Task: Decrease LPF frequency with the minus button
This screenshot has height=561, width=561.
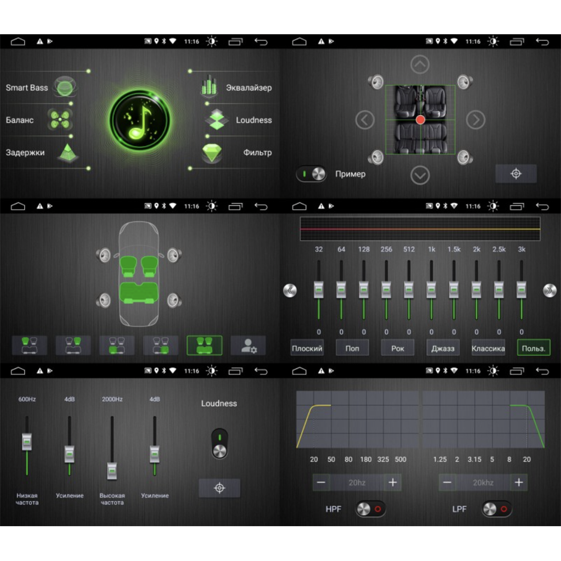Action: click(447, 482)
